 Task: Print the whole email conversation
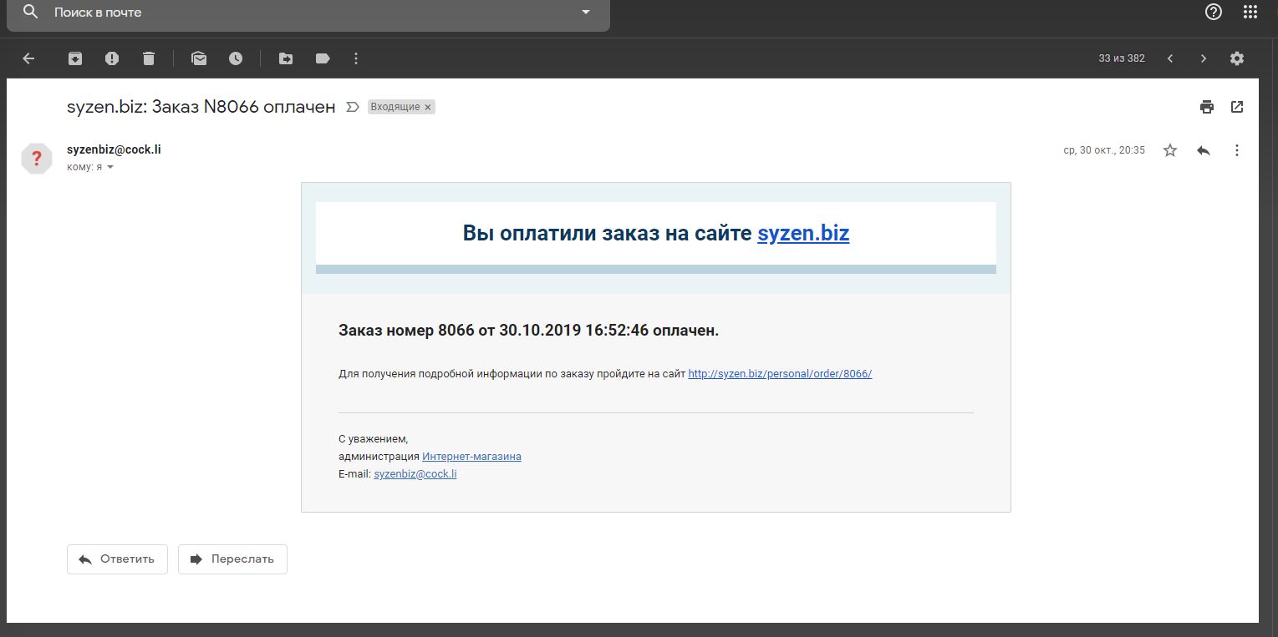click(1206, 107)
